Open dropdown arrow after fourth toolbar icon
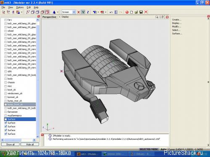The image size is (210, 157). (x=21, y=12)
